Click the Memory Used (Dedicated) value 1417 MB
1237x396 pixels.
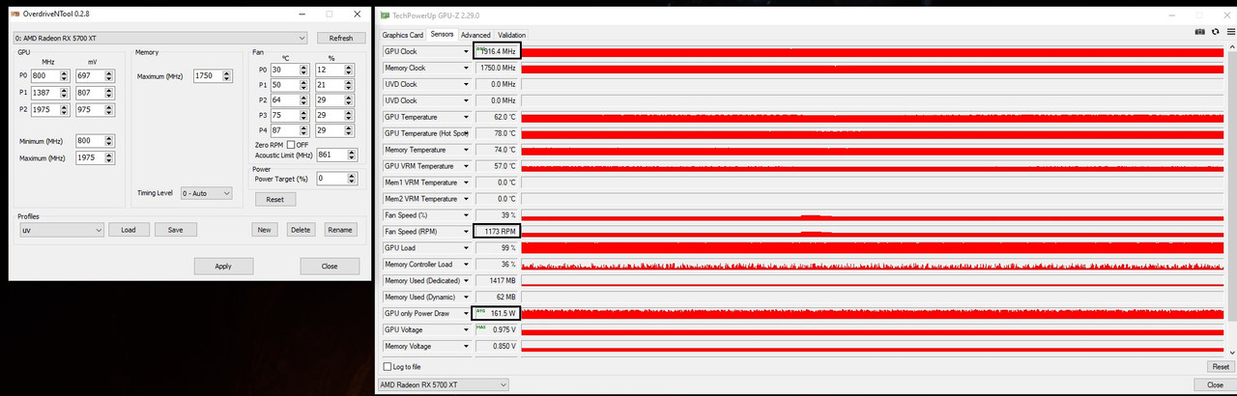click(x=497, y=280)
